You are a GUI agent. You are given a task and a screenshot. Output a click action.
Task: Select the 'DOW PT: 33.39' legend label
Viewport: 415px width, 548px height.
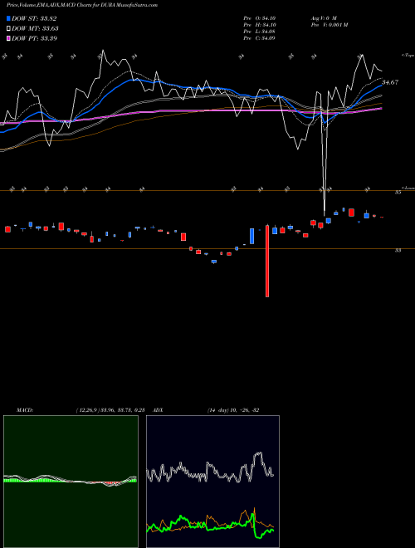pos(34,38)
